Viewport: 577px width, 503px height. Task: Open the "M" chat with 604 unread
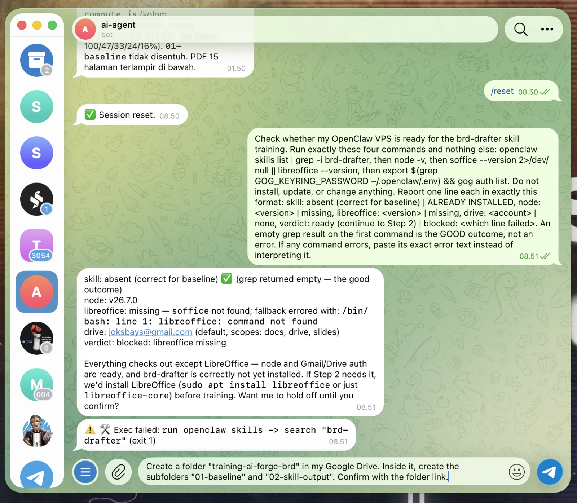[36, 385]
